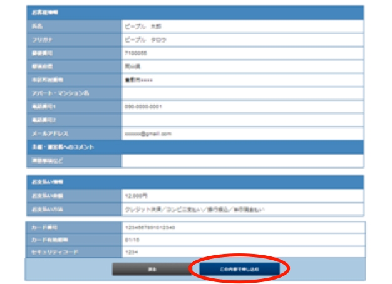Click the empty apartment name field
Screen dimensions: 392x284
coord(242,93)
